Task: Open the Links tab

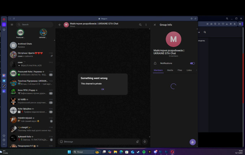Action: pyautogui.click(x=189, y=70)
